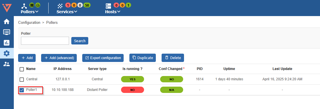This screenshot has height=109, width=320.
Task: Click the Pollers breadcrumb link
Action: (52, 23)
